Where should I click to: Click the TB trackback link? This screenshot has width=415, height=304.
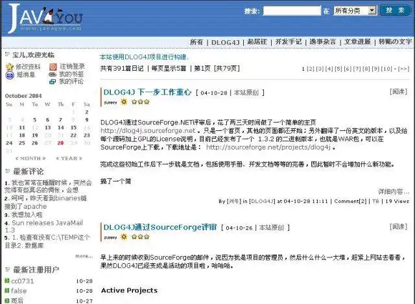coord(375,202)
